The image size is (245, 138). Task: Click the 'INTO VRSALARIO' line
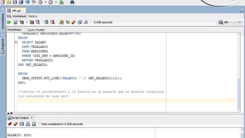pos(35,47)
